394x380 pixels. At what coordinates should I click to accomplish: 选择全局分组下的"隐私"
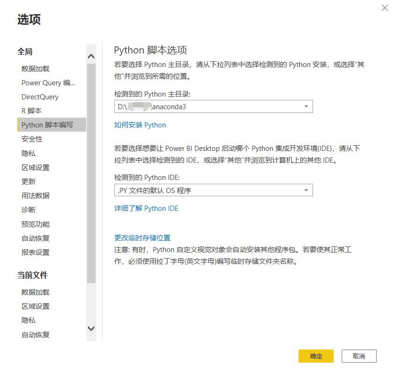tap(27, 153)
